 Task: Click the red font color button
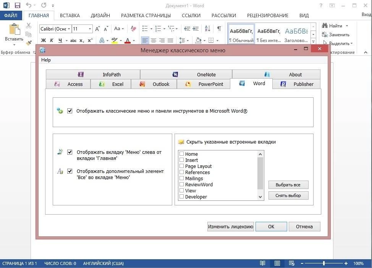[x=128, y=40]
